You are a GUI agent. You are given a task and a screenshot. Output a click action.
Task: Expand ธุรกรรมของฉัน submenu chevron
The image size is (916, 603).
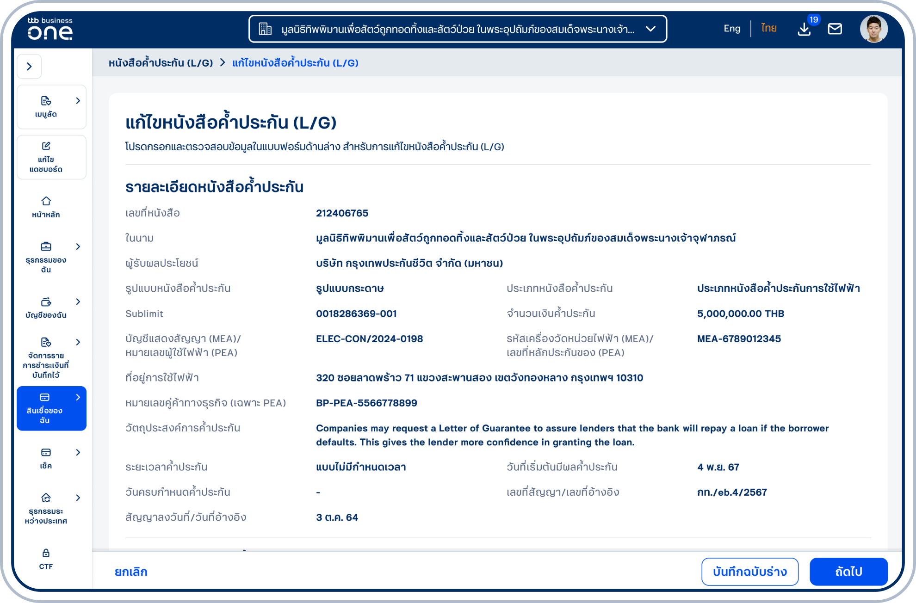(x=78, y=246)
